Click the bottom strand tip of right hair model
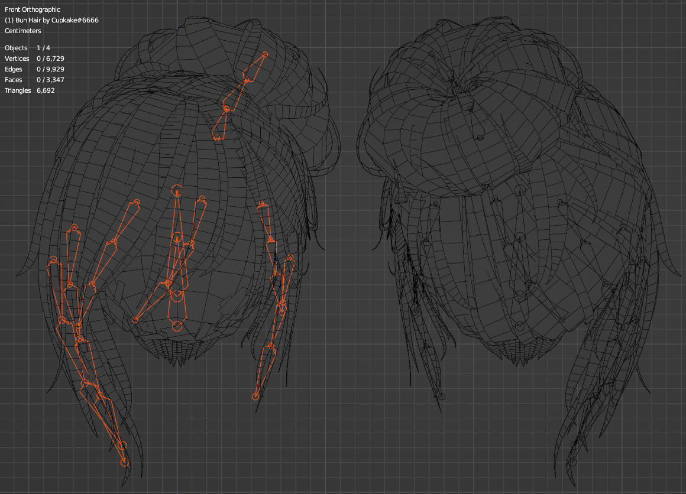 pos(572,461)
